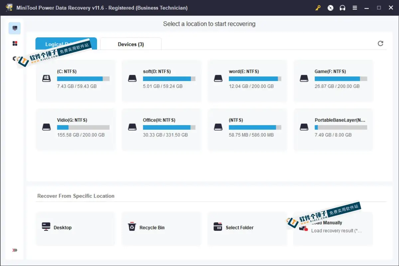Open the modules grid icon in the sidebar
Image resolution: width=399 pixels, height=266 pixels.
pos(15,43)
